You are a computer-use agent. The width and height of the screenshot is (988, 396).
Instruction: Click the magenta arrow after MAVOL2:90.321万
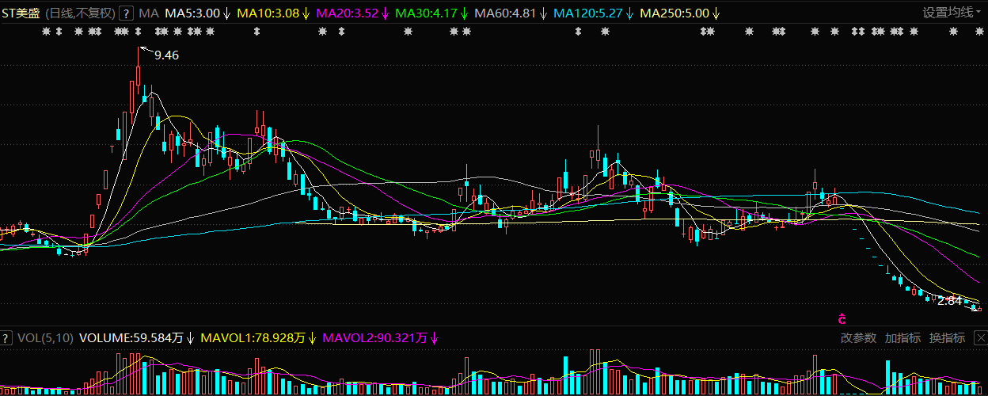coord(435,338)
